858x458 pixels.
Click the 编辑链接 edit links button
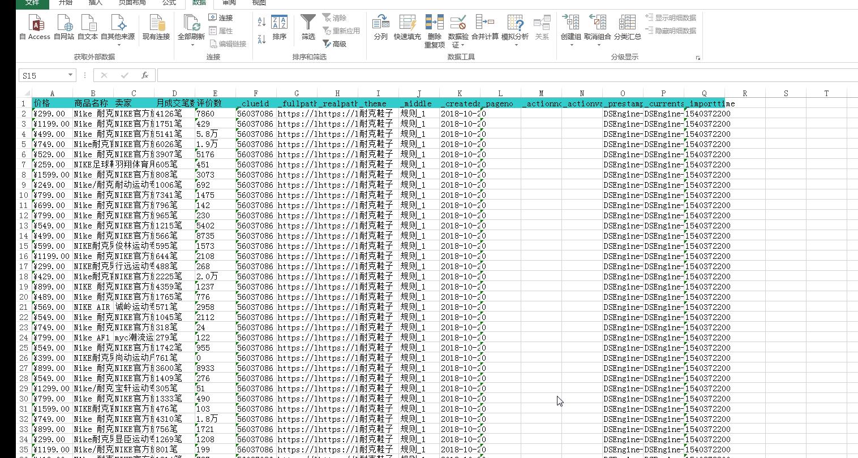pyautogui.click(x=228, y=44)
